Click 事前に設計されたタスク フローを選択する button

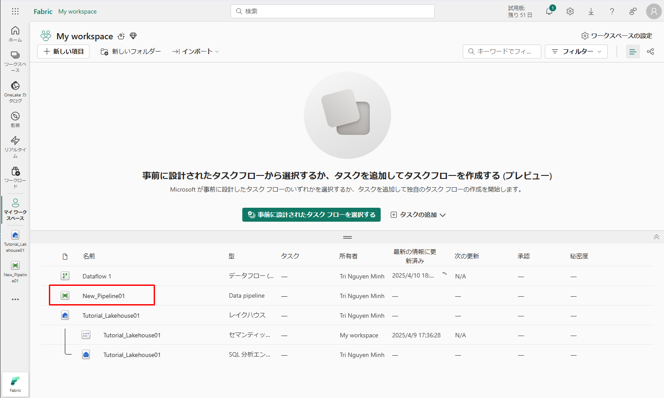click(x=311, y=215)
